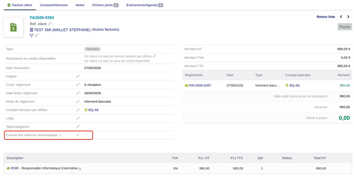Edit the Litige field pencil icon

pos(78,118)
